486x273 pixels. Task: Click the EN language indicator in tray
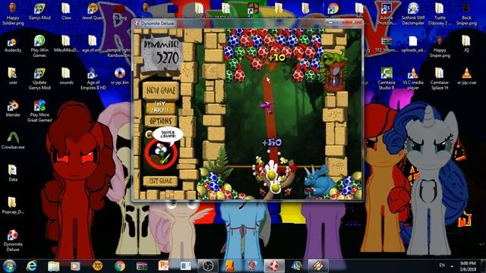tap(442, 265)
